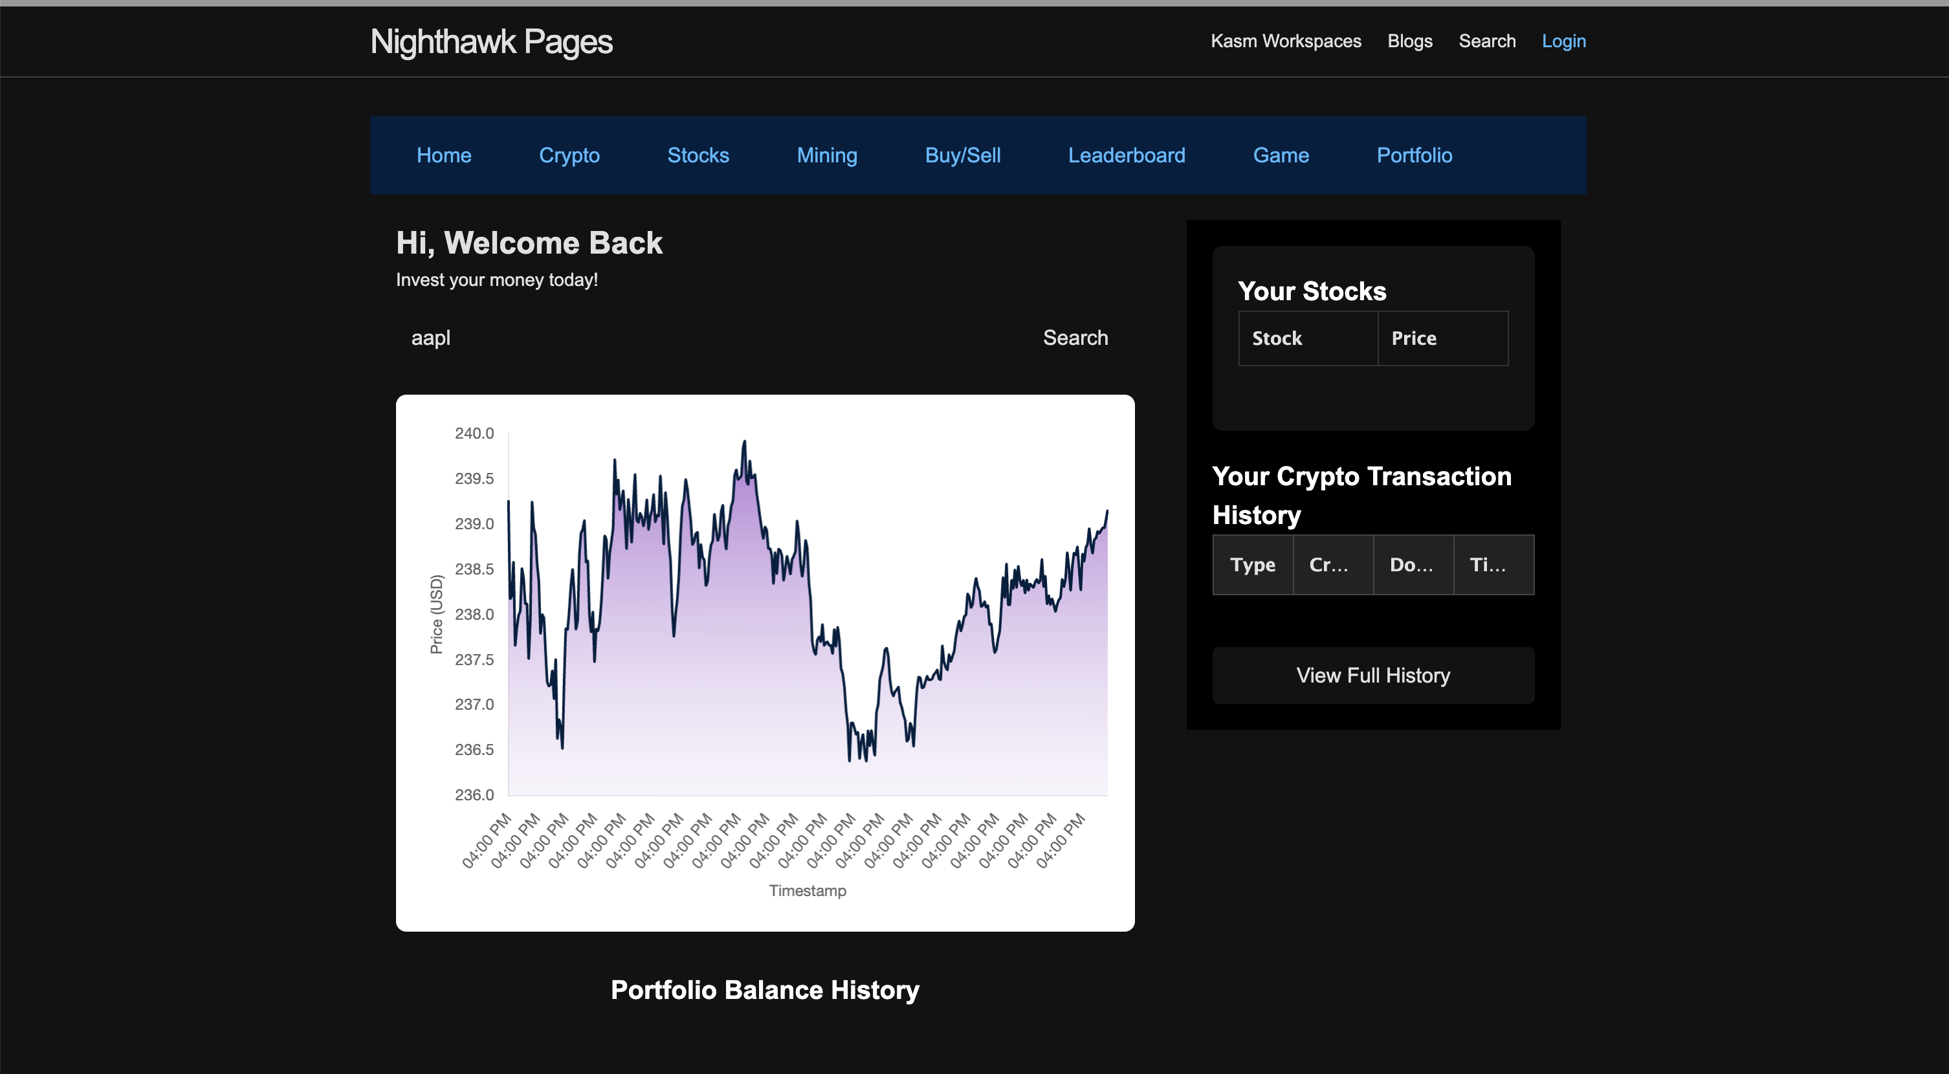Open Search in the top header
1949x1074 pixels.
1487,41
